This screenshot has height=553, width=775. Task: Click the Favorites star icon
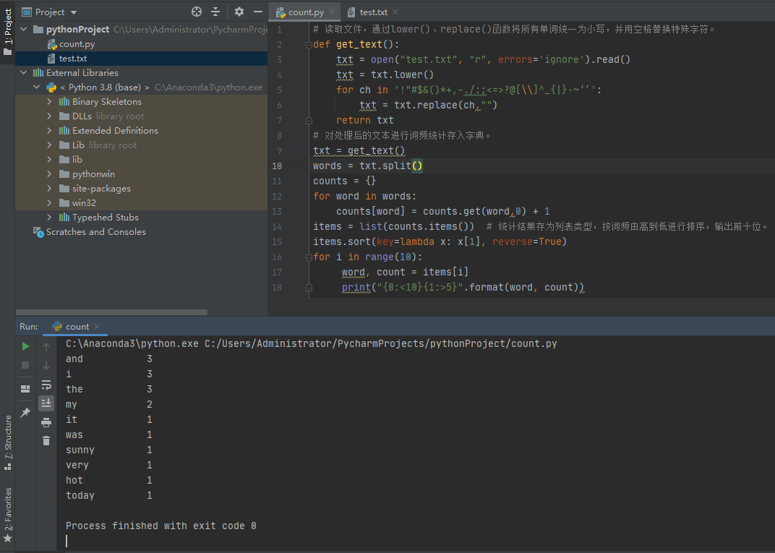tap(7, 539)
